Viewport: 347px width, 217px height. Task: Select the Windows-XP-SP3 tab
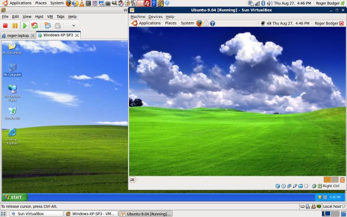(58, 35)
